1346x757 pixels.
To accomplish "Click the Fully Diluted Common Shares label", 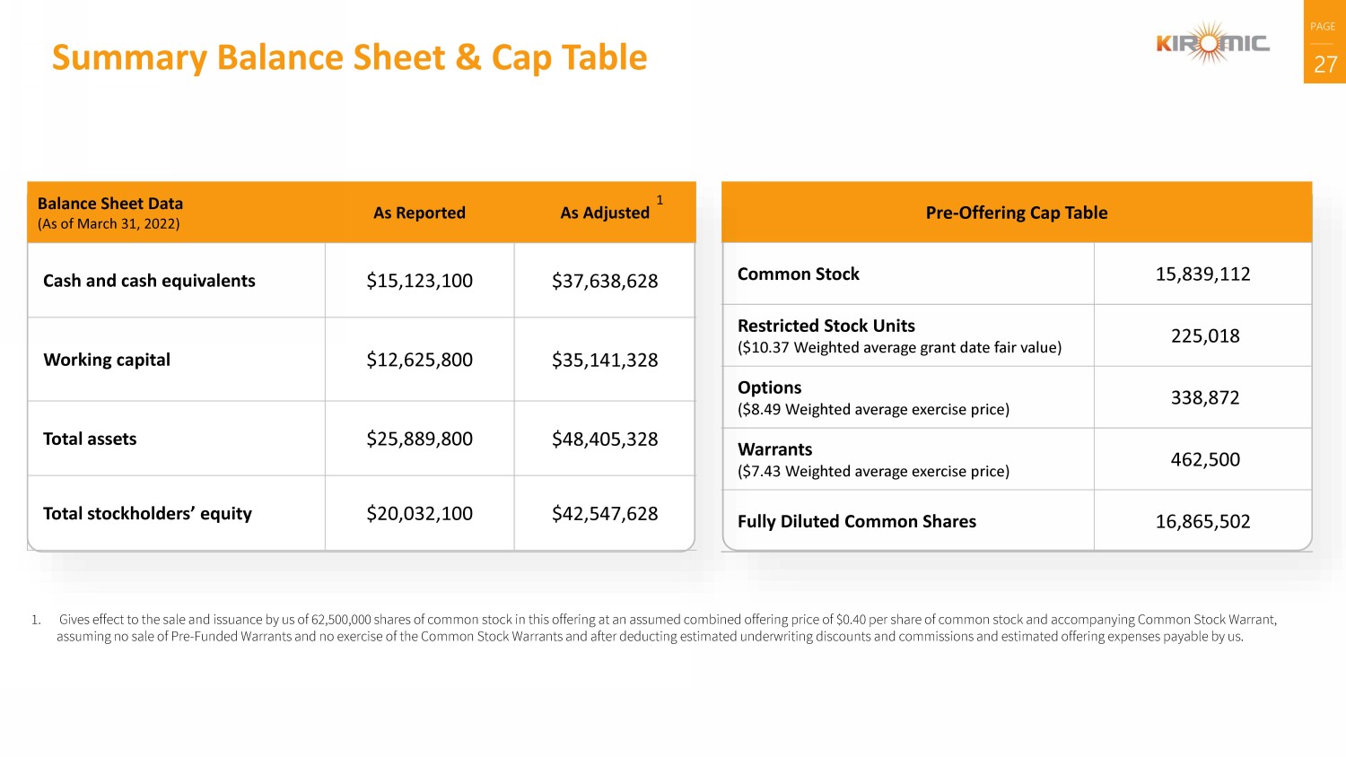I will coord(856,521).
